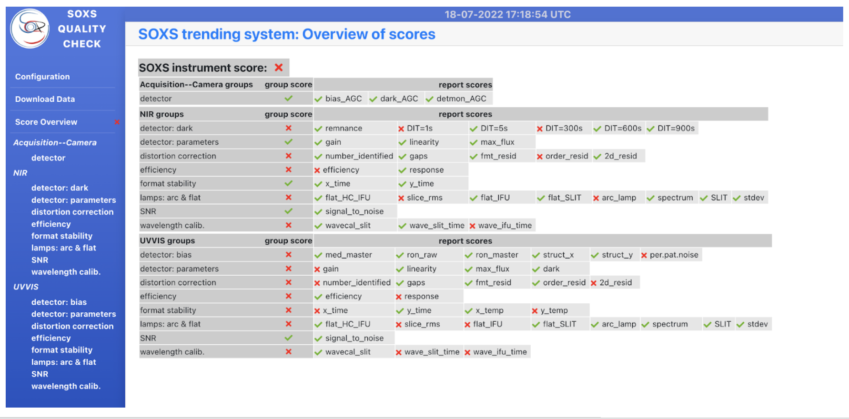849x419 pixels.
Task: Click the UVVIS wavelength calib. group score cross
Action: [x=288, y=352]
